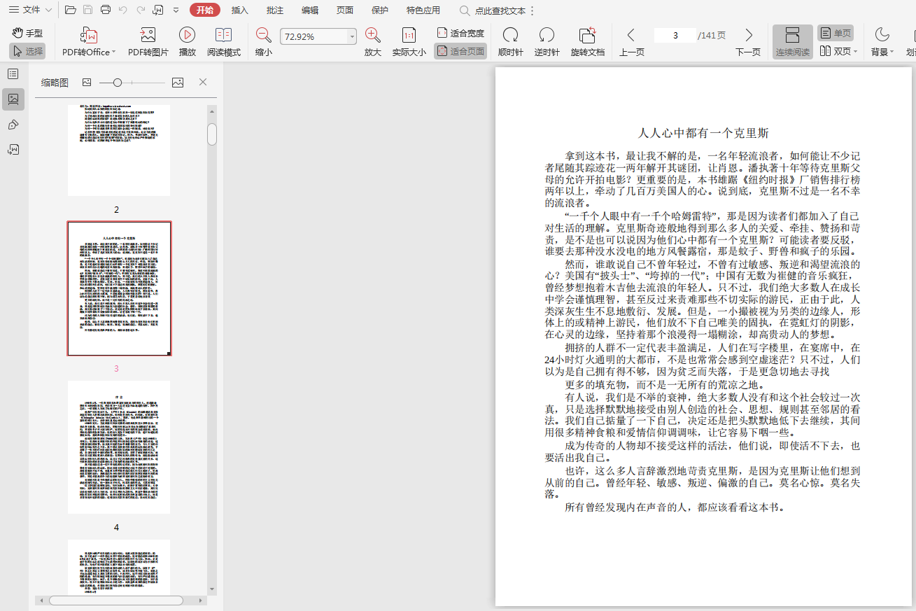This screenshot has height=611, width=916.
Task: Click the Save icon
Action: click(88, 10)
